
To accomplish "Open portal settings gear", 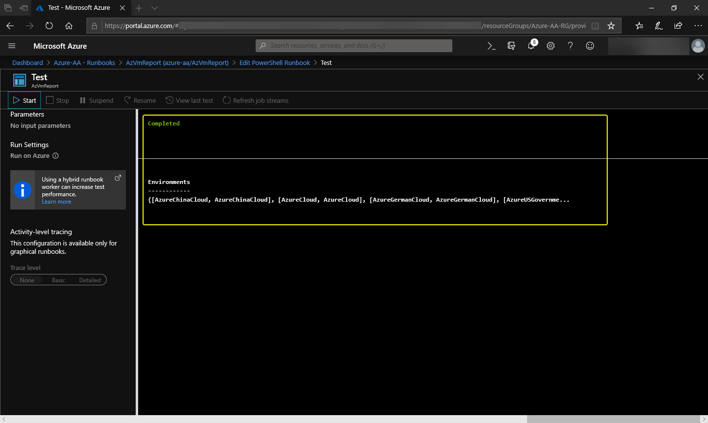I will (x=551, y=46).
